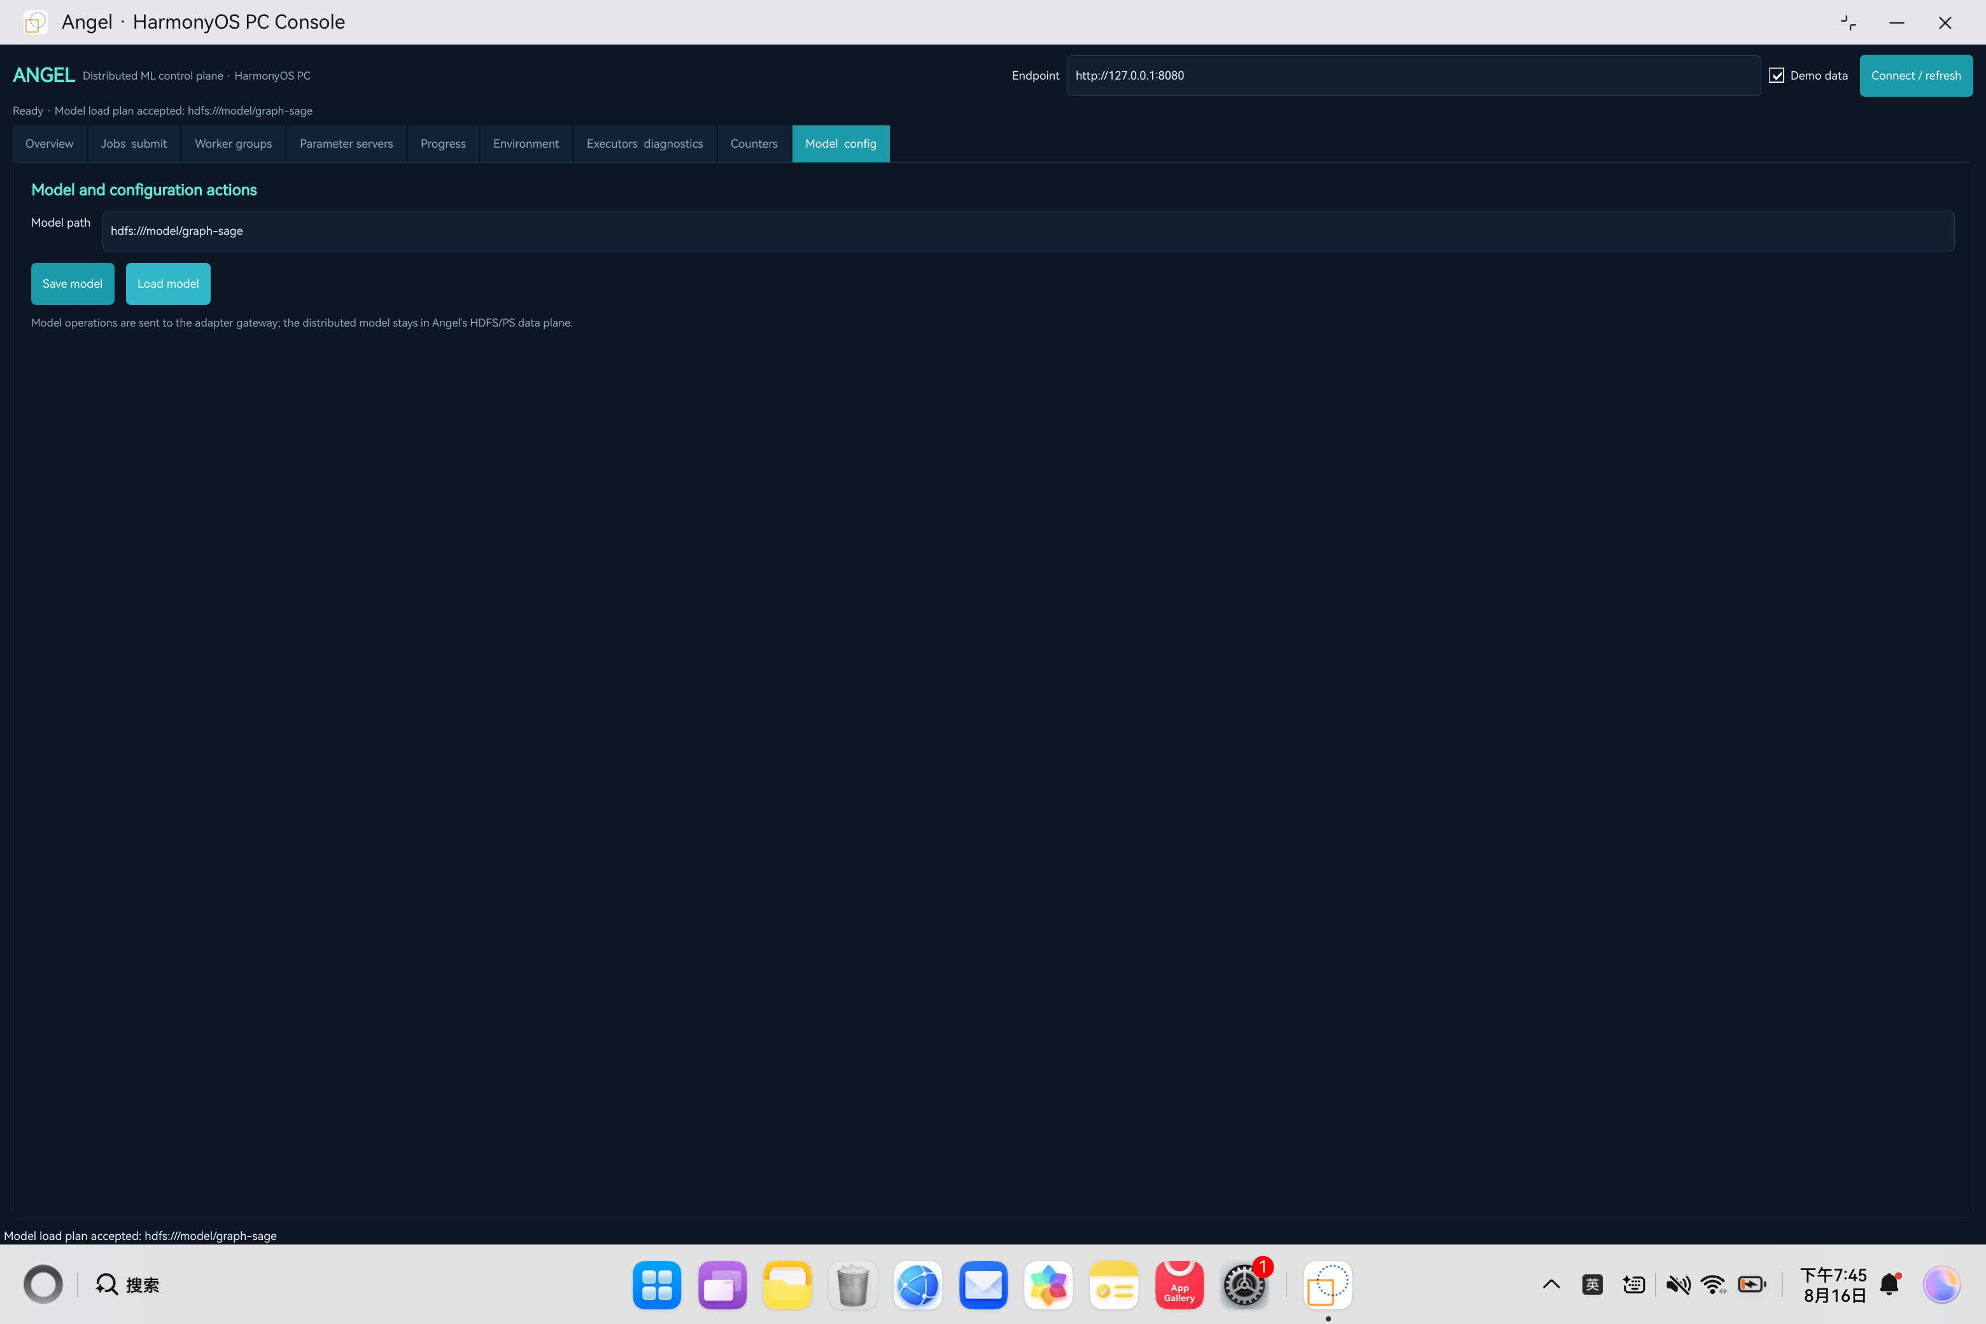The image size is (1986, 1324).
Task: Expand the hidden tray icons chevron
Action: tap(1551, 1285)
